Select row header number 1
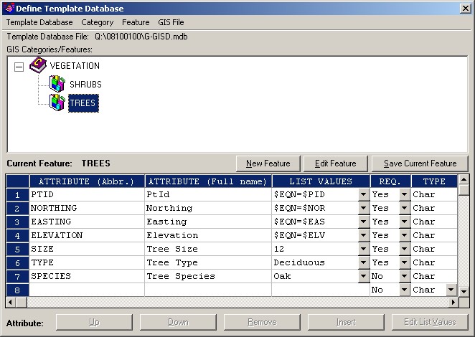 17,195
